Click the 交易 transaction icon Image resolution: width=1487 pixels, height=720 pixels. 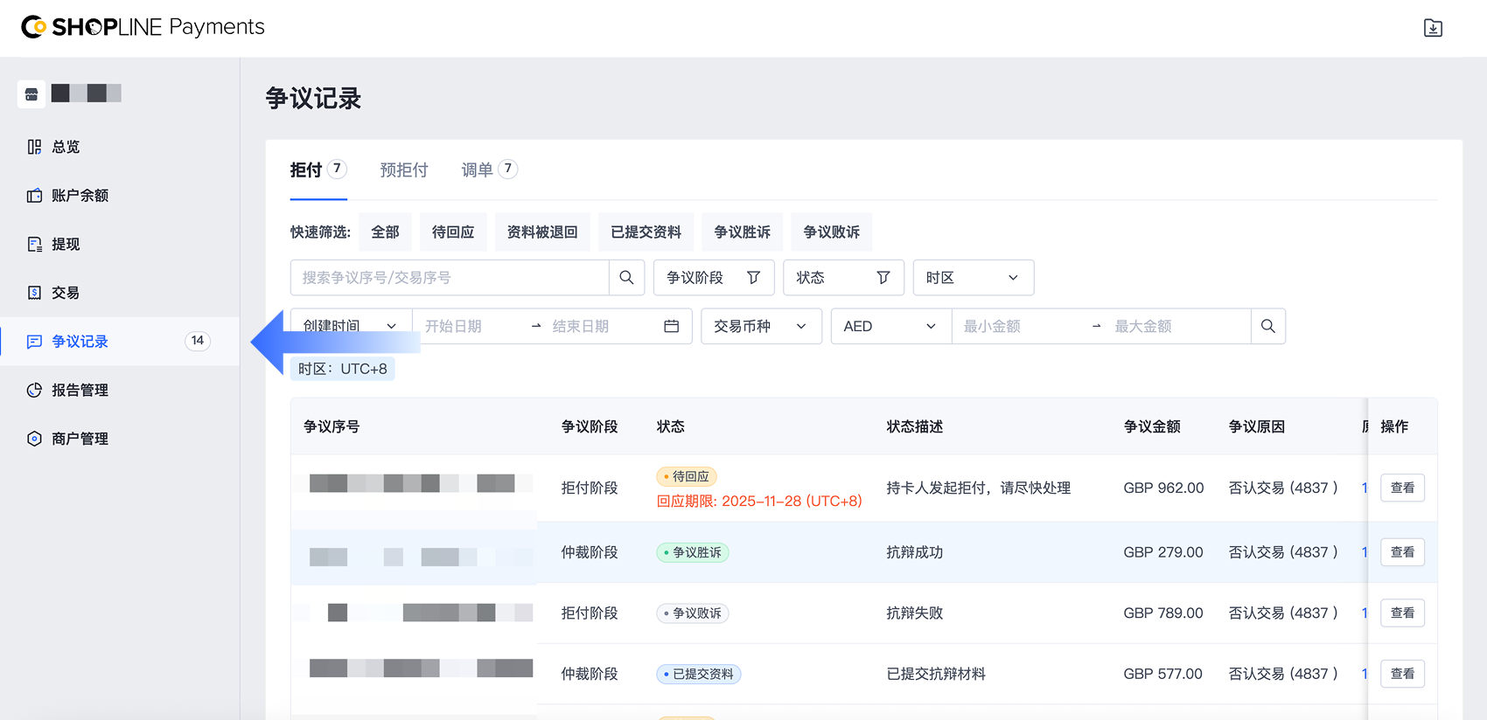click(x=34, y=293)
